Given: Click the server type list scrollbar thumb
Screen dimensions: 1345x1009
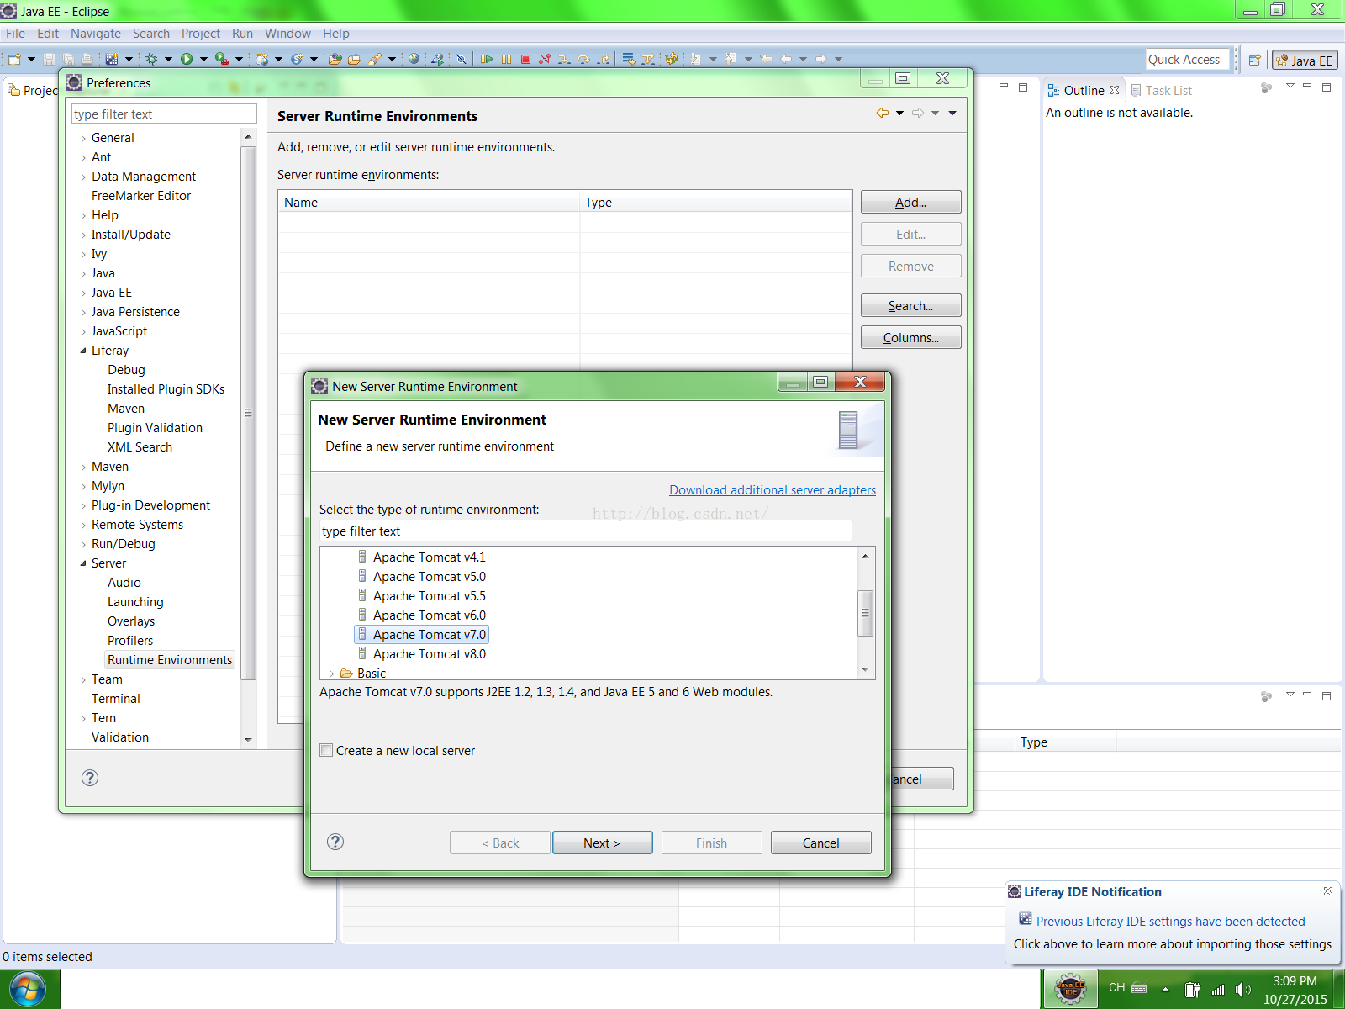Looking at the screenshot, I should pyautogui.click(x=865, y=613).
